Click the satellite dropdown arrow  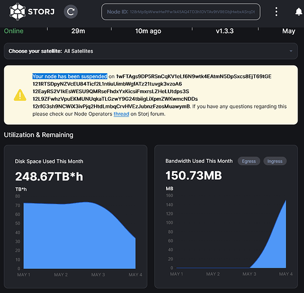(291, 51)
